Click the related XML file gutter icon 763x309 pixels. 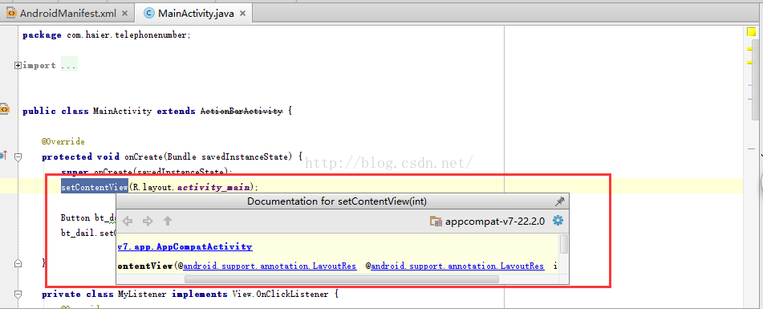4,109
